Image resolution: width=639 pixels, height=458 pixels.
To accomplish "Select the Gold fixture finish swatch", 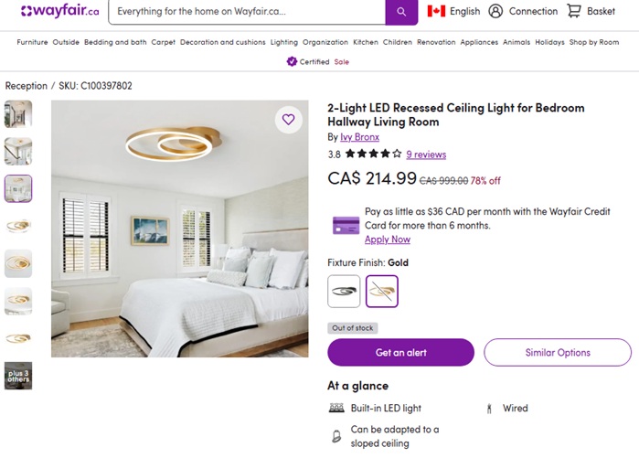I will point(382,291).
